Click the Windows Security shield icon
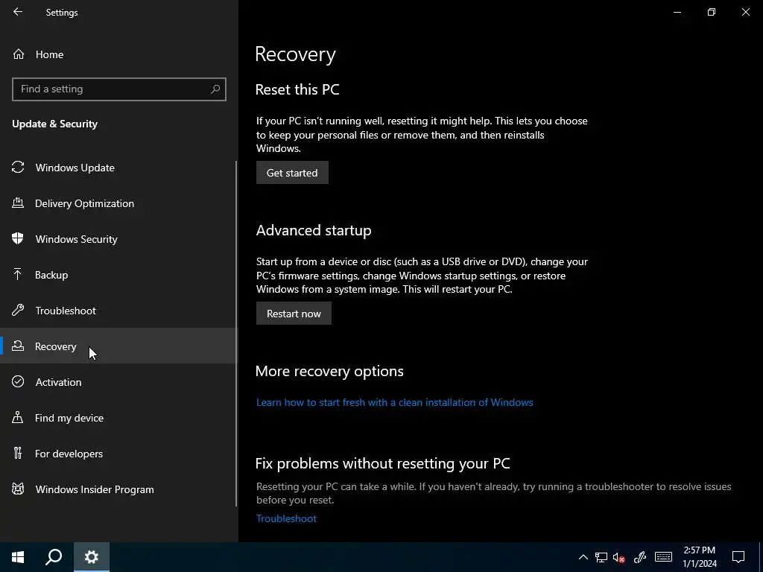The width and height of the screenshot is (763, 572). 18,238
